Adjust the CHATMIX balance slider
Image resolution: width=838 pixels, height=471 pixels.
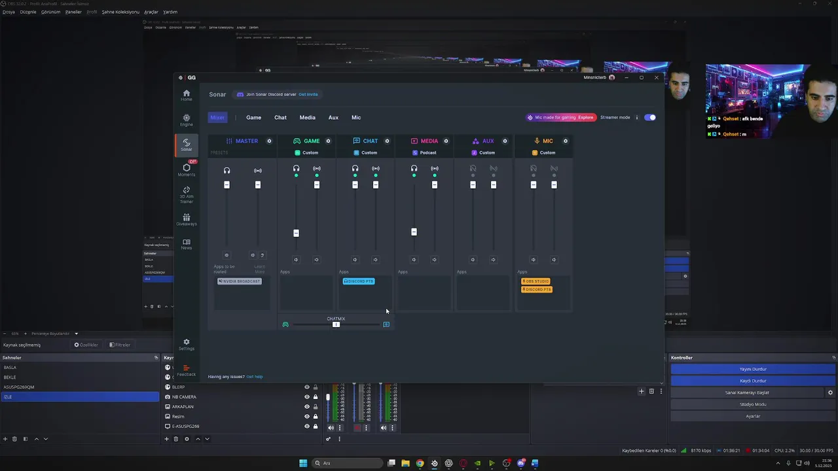(336, 324)
